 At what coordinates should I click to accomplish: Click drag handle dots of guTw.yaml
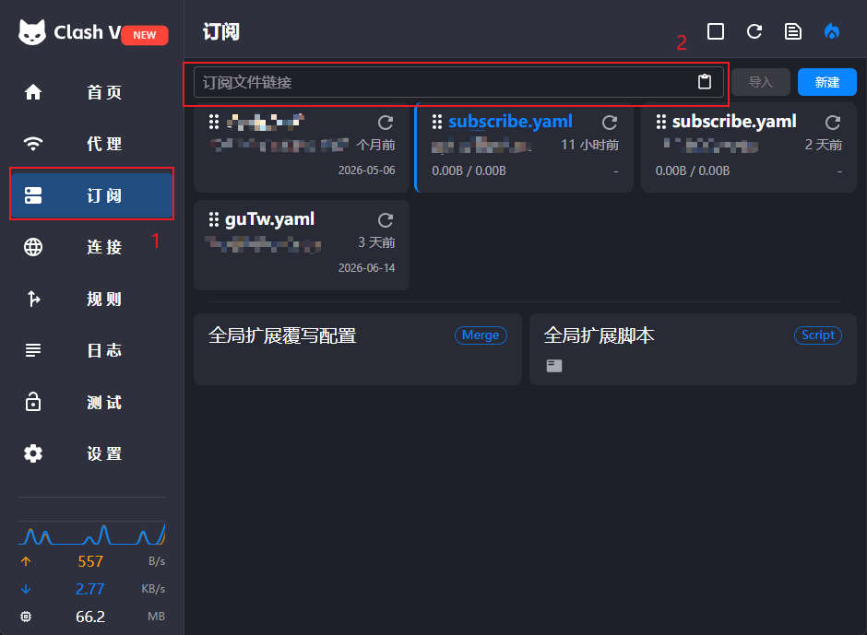[213, 219]
